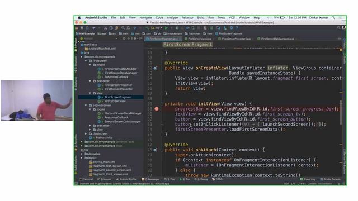Open the Terminal tool window
Screen dimensions: 358x201
[x=86, y=179]
